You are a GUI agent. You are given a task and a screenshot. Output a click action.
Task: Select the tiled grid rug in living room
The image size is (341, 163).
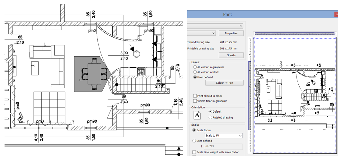(x=49, y=107)
